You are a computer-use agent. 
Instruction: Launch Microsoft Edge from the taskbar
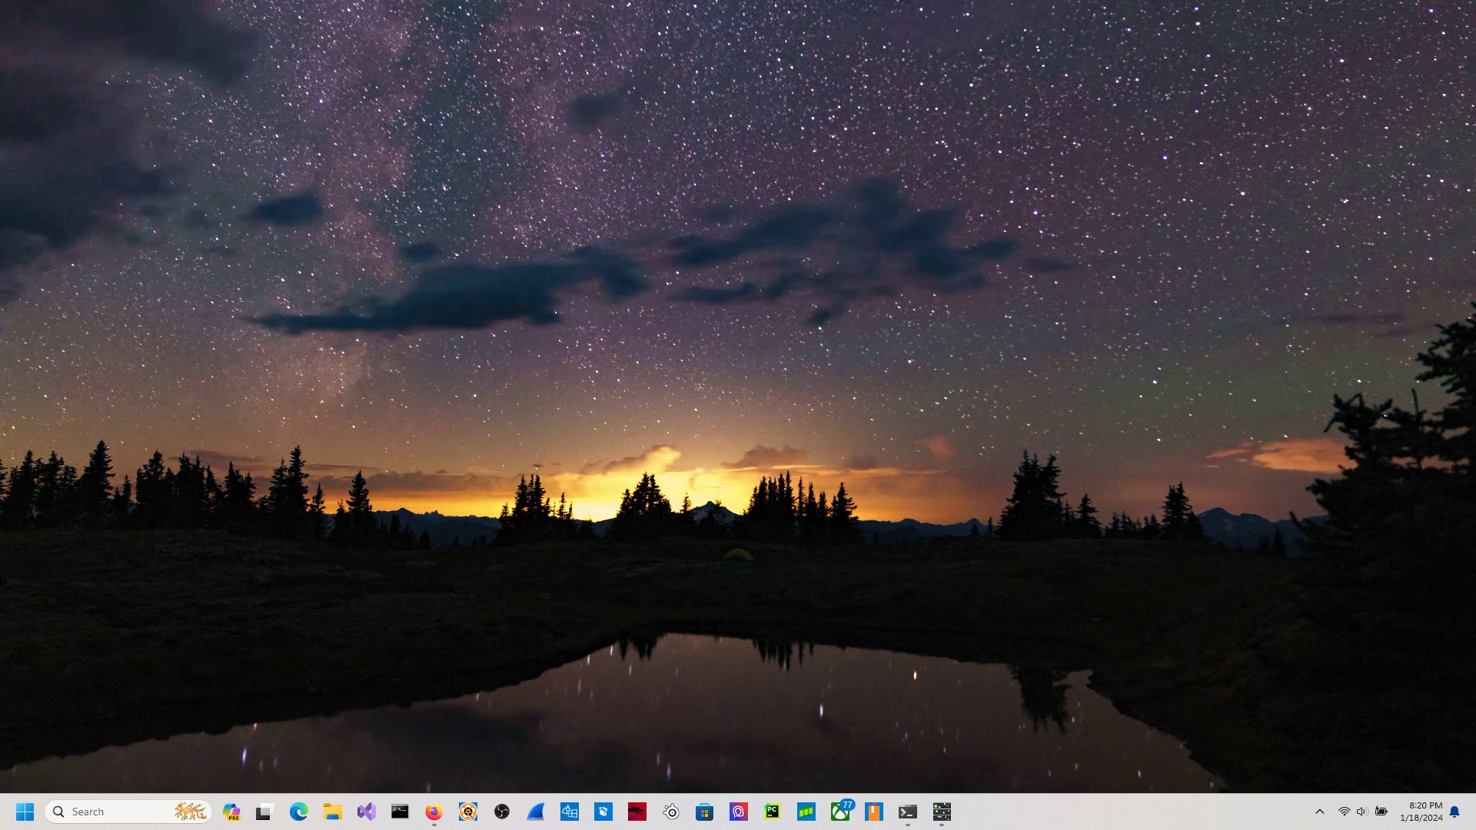tap(298, 812)
